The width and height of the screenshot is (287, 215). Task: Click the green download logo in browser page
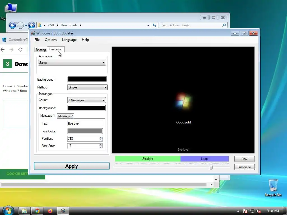point(8,64)
